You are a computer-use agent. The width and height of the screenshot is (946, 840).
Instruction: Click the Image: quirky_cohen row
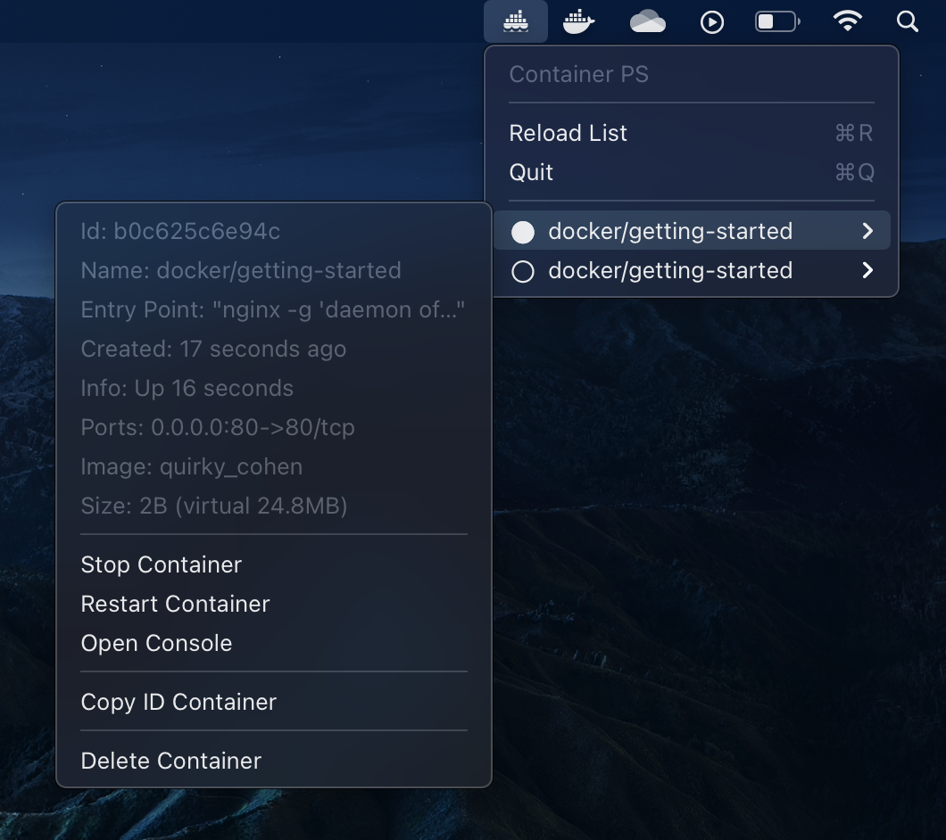(x=274, y=466)
